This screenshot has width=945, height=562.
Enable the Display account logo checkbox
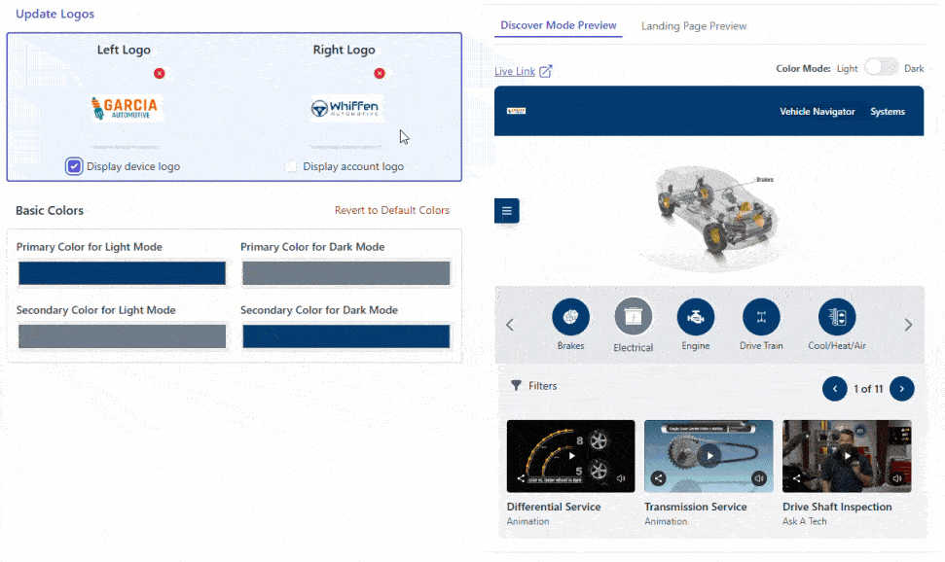click(291, 166)
